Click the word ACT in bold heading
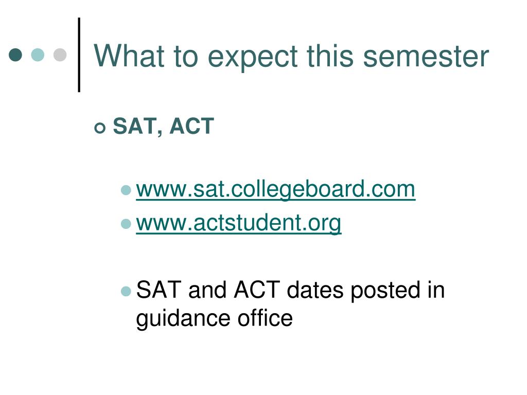527x395 pixels. [192, 127]
